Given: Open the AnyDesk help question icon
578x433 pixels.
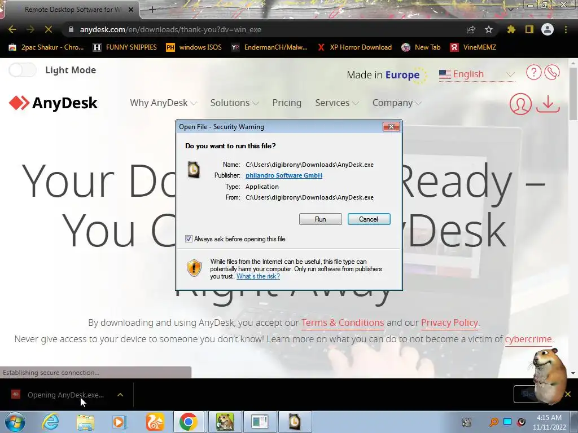Looking at the screenshot, I should (533, 72).
